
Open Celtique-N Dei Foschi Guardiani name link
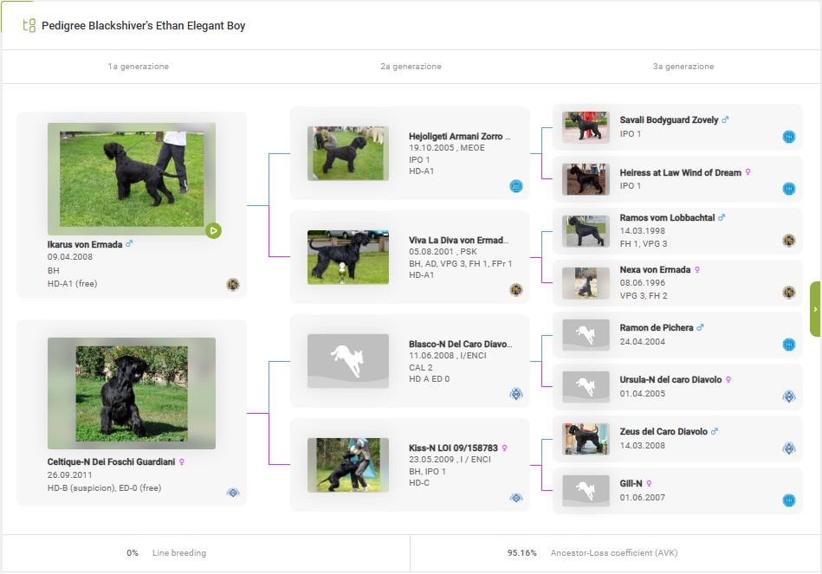click(x=111, y=462)
